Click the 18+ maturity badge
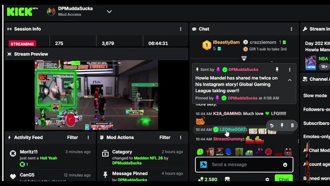Image resolution: width=330 pixels, height=186 pixels. [324, 66]
